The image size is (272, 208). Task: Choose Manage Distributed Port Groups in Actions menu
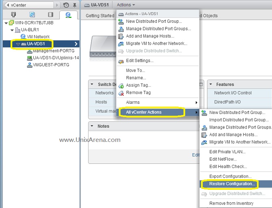(158, 29)
